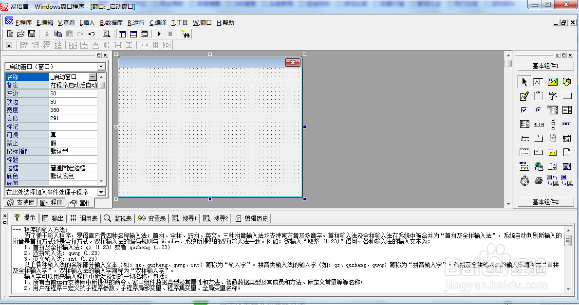Image resolution: width=579 pixels, height=305 pixels.
Task: Select the timer stopwatch component icon
Action: [x=524, y=180]
